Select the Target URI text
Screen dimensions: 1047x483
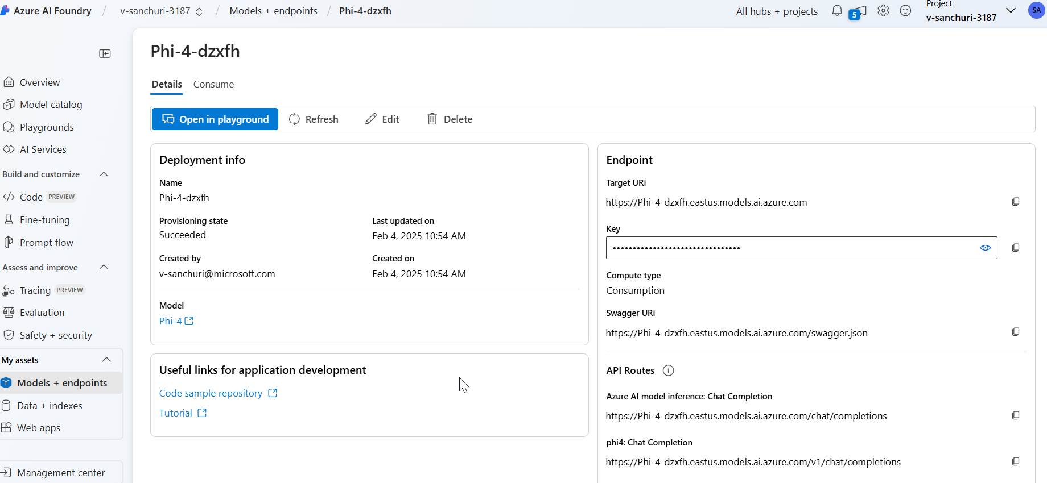click(706, 202)
